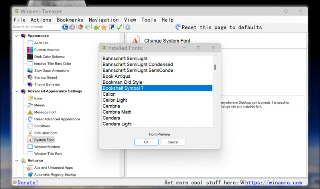Open the View menu
The width and height of the screenshot is (320, 189).
pyautogui.click(x=130, y=20)
